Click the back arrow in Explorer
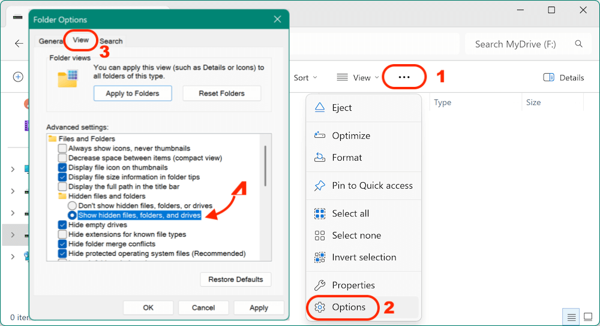 (19, 44)
